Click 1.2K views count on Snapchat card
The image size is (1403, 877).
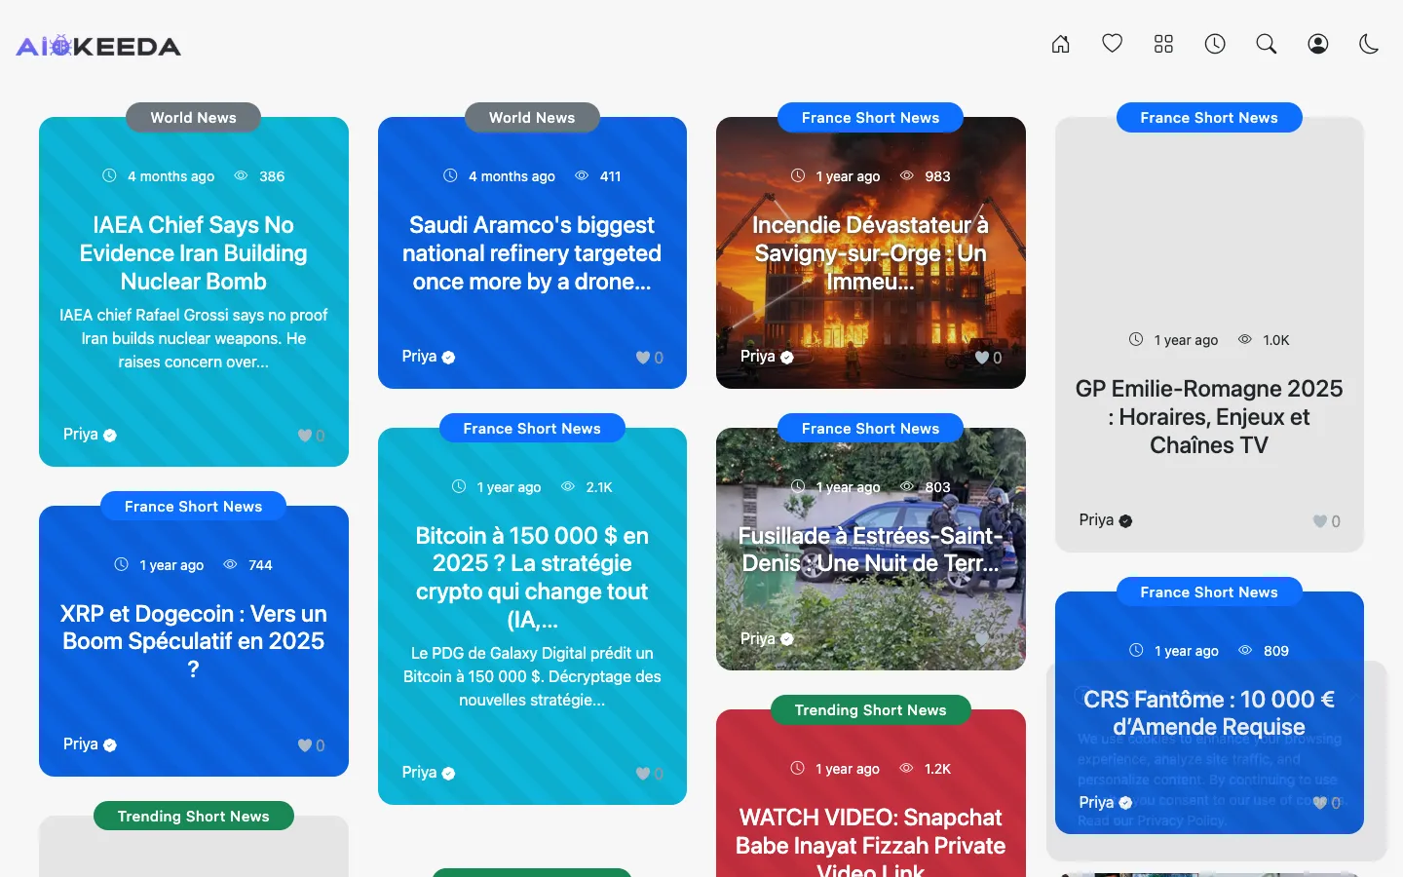(x=937, y=769)
